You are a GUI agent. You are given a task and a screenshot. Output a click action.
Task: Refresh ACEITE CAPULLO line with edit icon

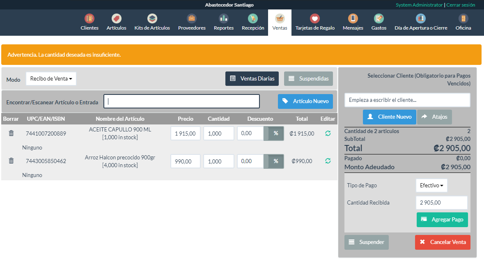pos(328,133)
